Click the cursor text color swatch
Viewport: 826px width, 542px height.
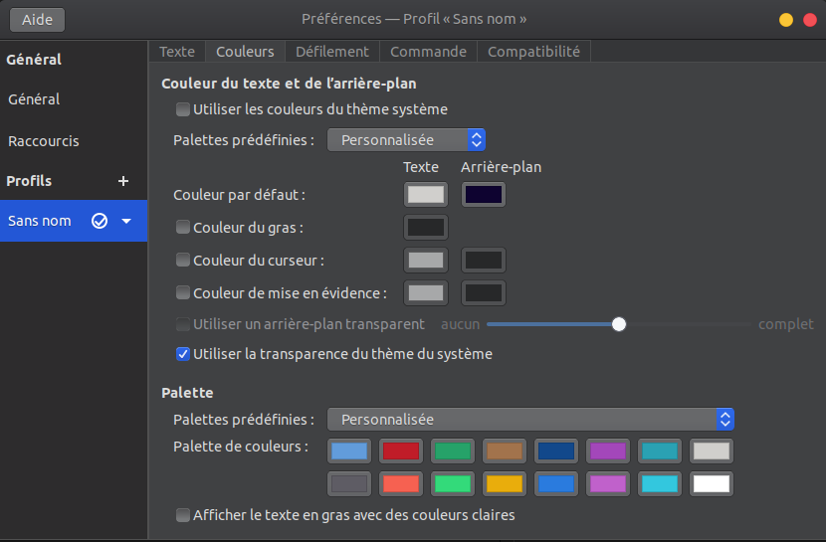coord(426,260)
